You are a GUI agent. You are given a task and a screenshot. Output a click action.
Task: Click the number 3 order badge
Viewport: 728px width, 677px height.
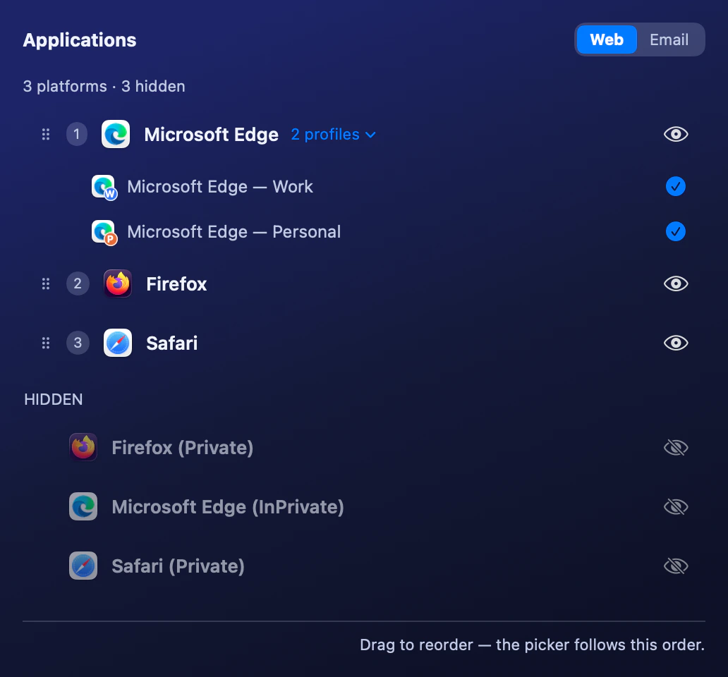coord(78,343)
